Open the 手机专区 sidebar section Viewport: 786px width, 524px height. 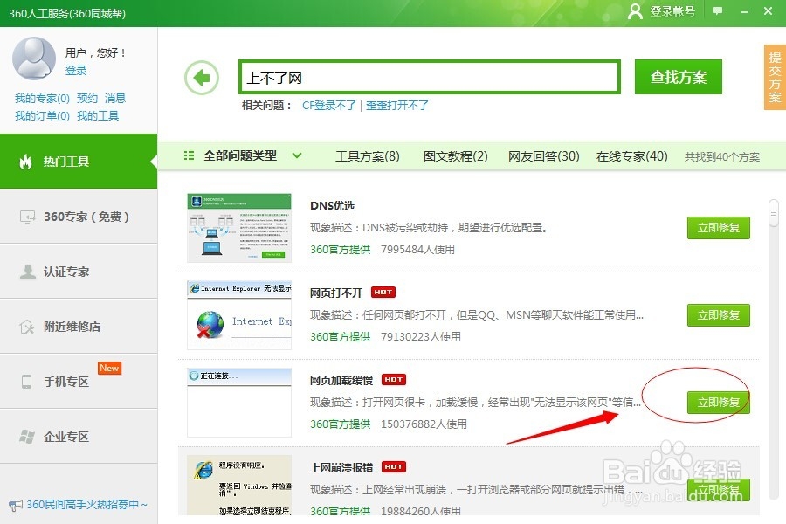coord(79,381)
